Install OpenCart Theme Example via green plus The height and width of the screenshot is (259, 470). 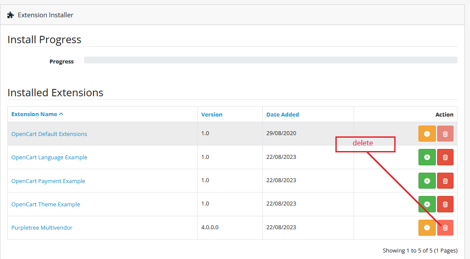(427, 204)
